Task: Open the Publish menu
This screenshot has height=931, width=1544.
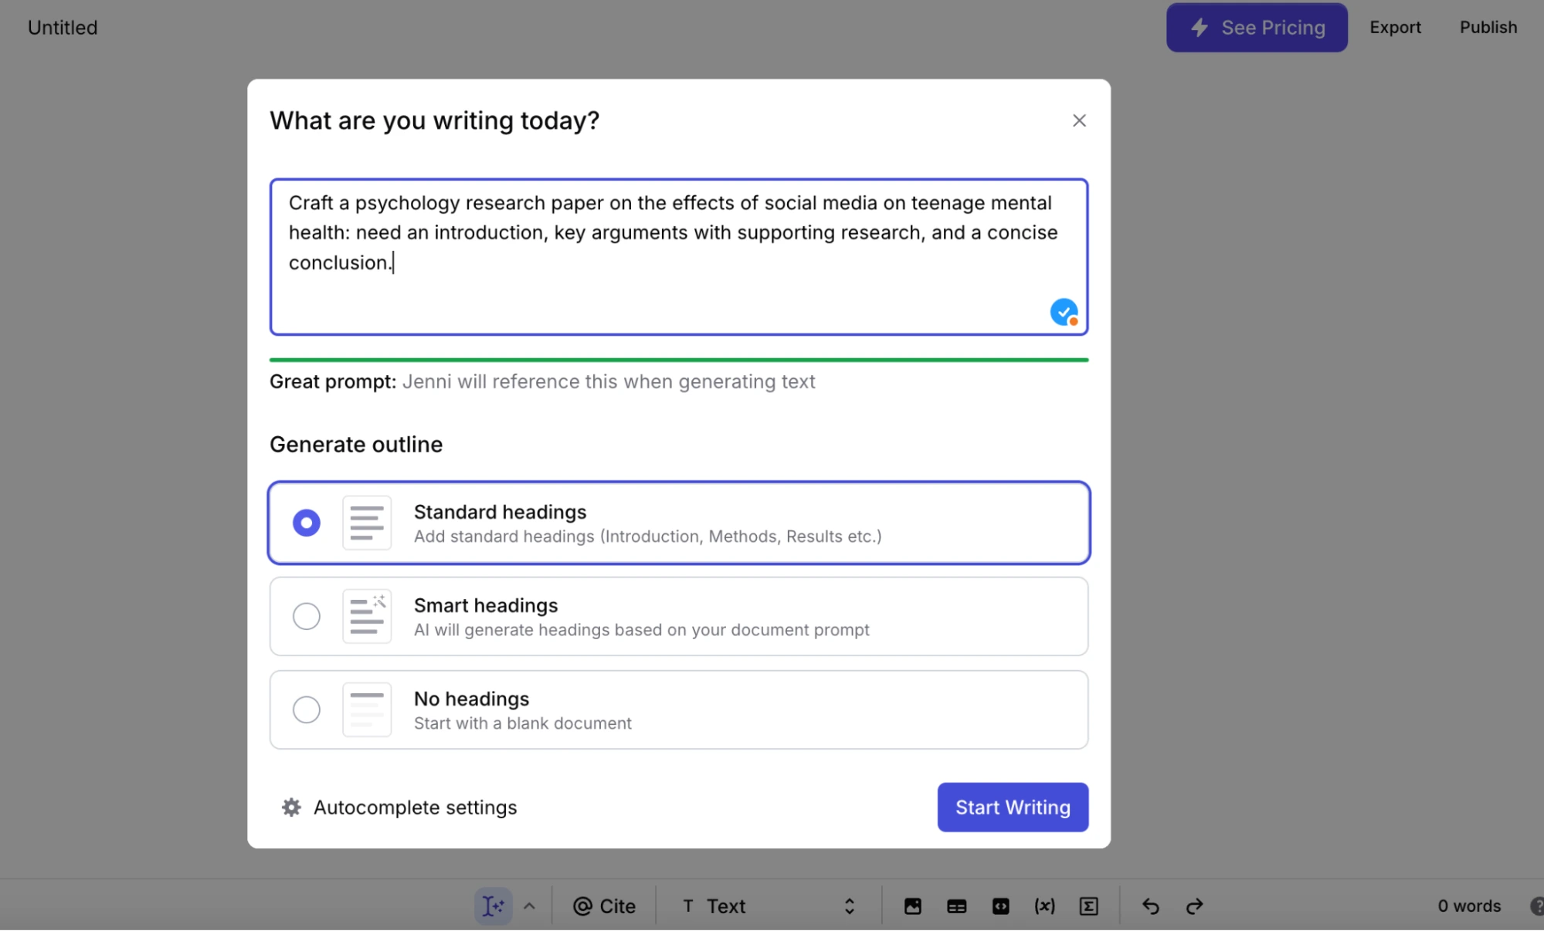Action: [x=1488, y=27]
